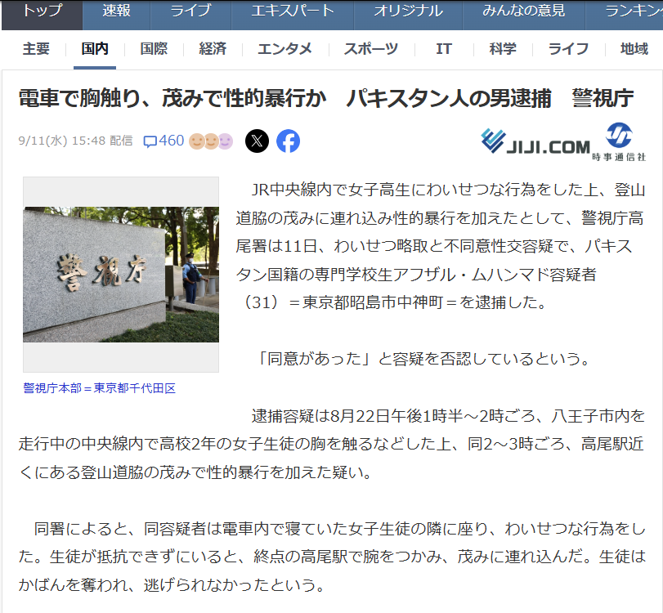Enlarge the 警視庁 headquarters photo
663x613 pixels.
tap(121, 275)
